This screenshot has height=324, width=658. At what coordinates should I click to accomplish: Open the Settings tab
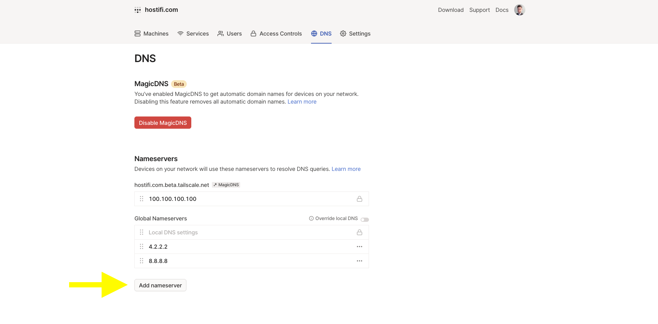click(355, 33)
